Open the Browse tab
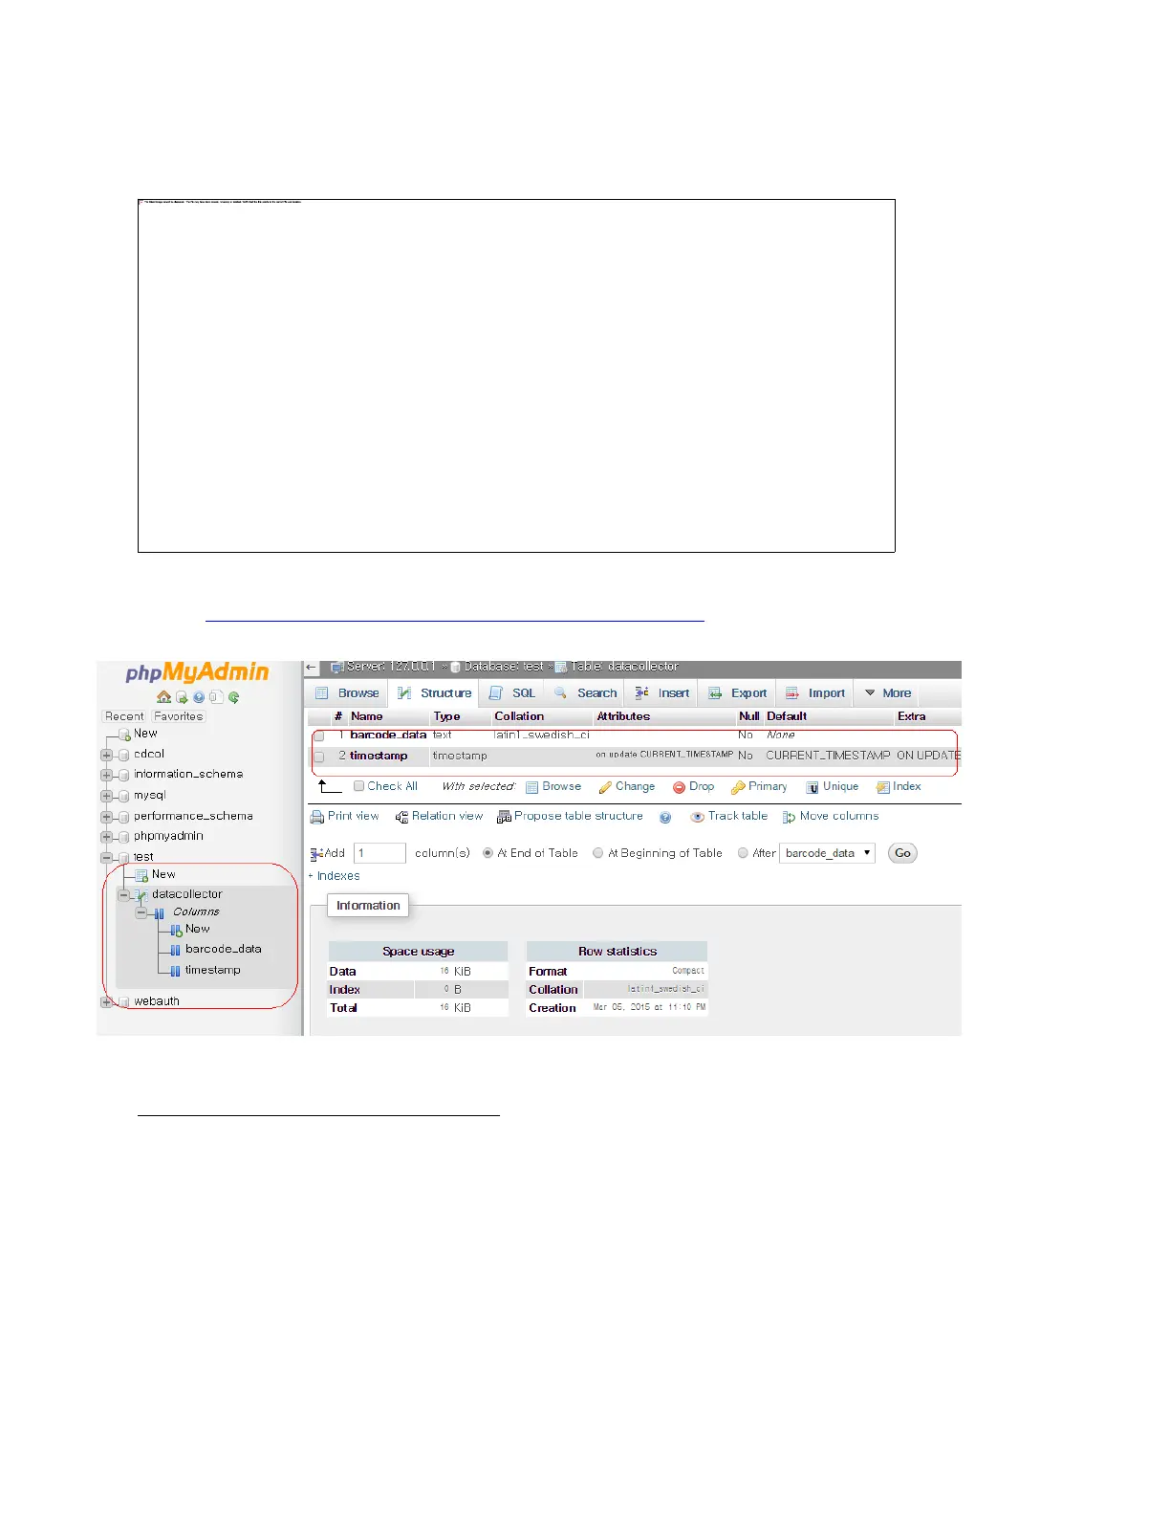The height and width of the screenshot is (1515, 1170). tap(348, 693)
